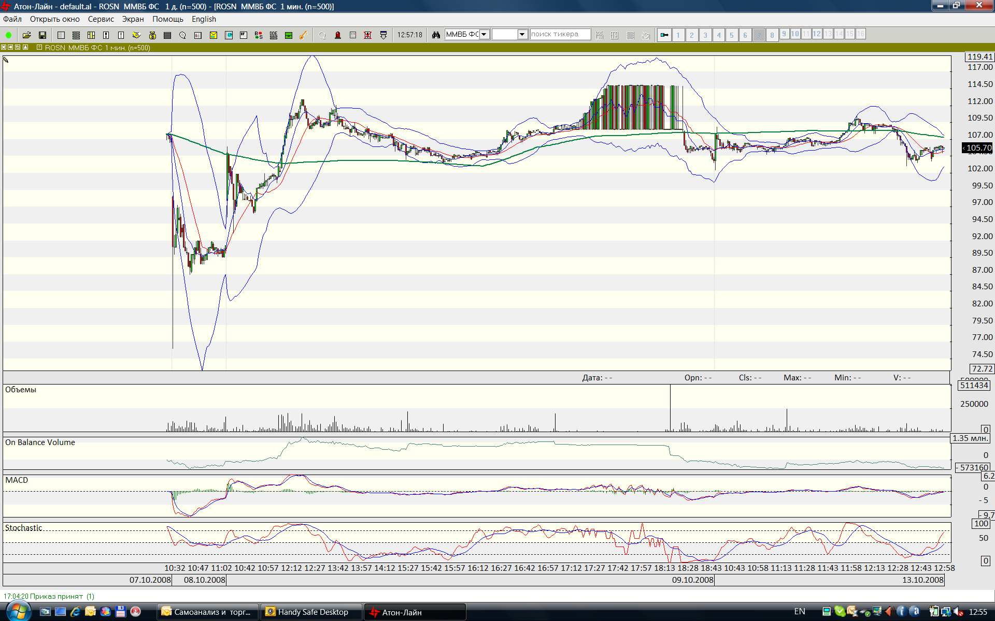Click the globe news window icon
Screen dimensions: 995x621
pos(229,35)
